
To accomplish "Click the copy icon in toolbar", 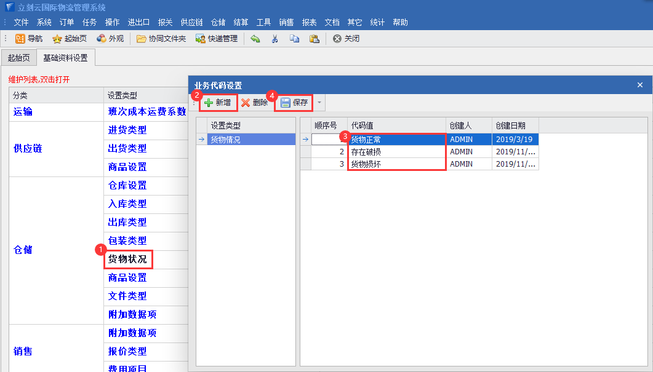I will pyautogui.click(x=294, y=39).
